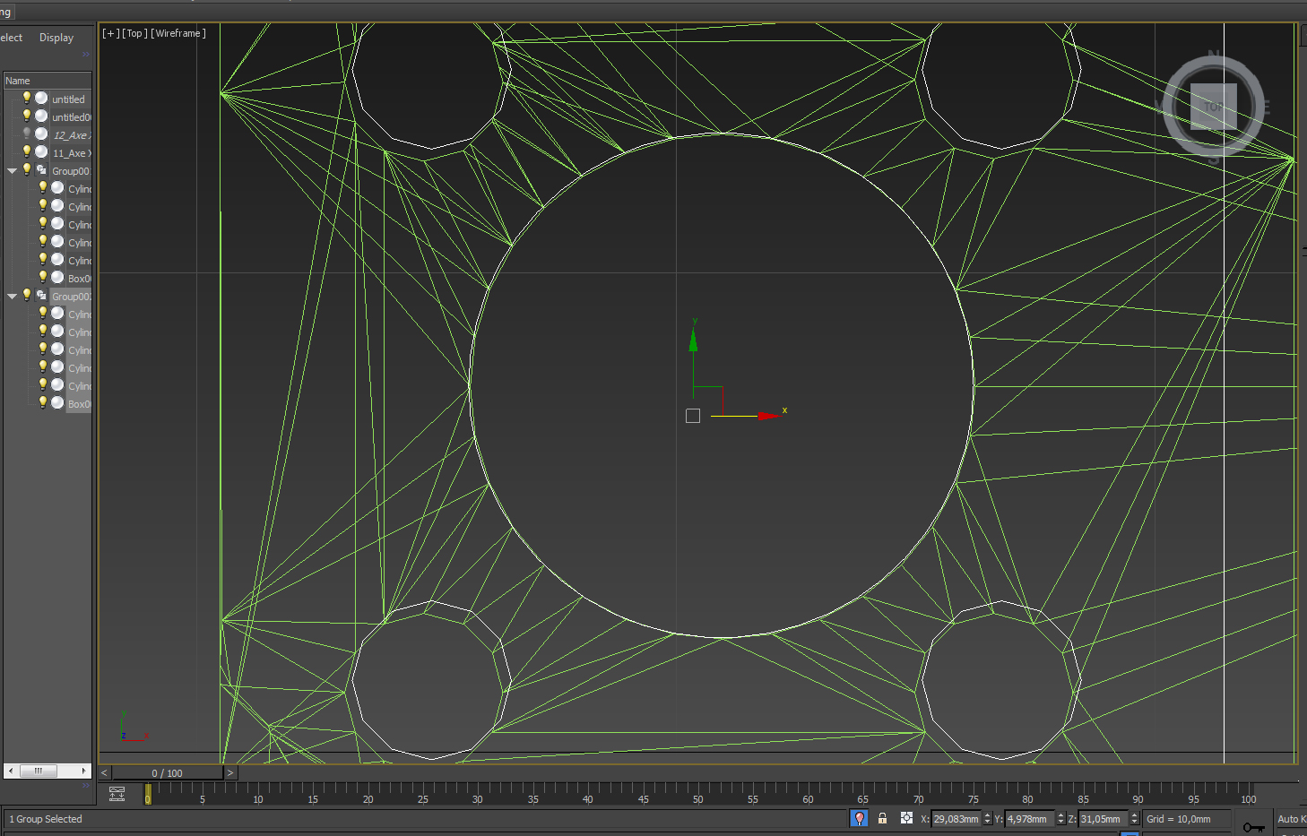Click the Isolate Selection toggle icon
The width and height of the screenshot is (1307, 836).
pos(859,818)
